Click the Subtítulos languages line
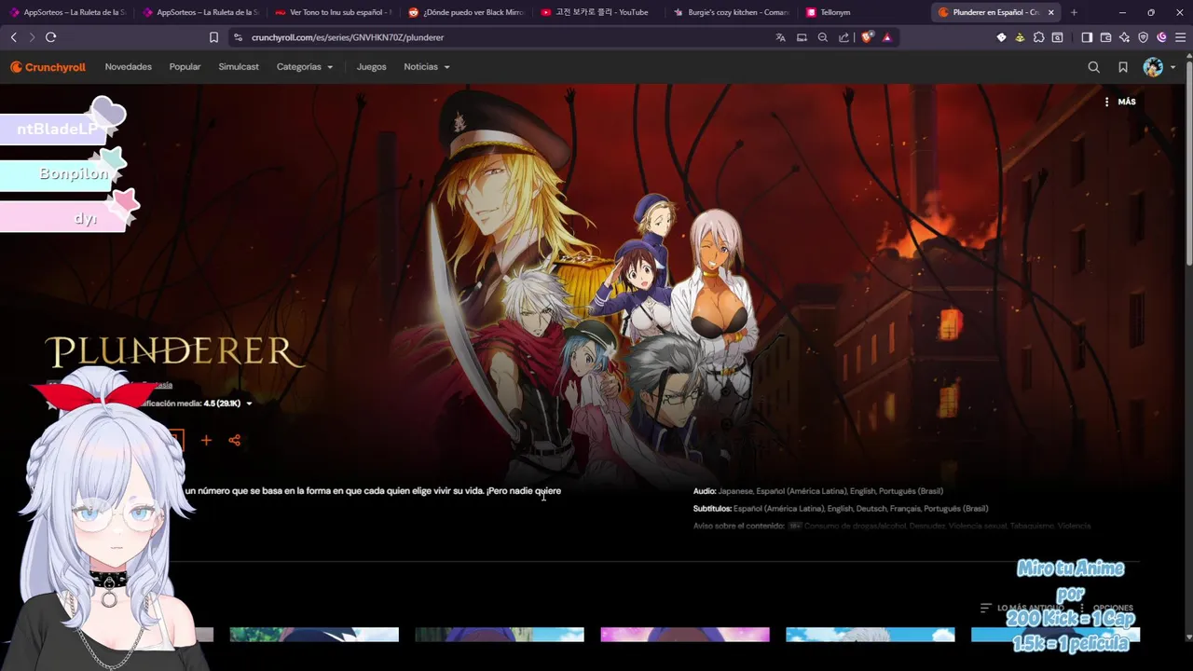 pyautogui.click(x=841, y=509)
